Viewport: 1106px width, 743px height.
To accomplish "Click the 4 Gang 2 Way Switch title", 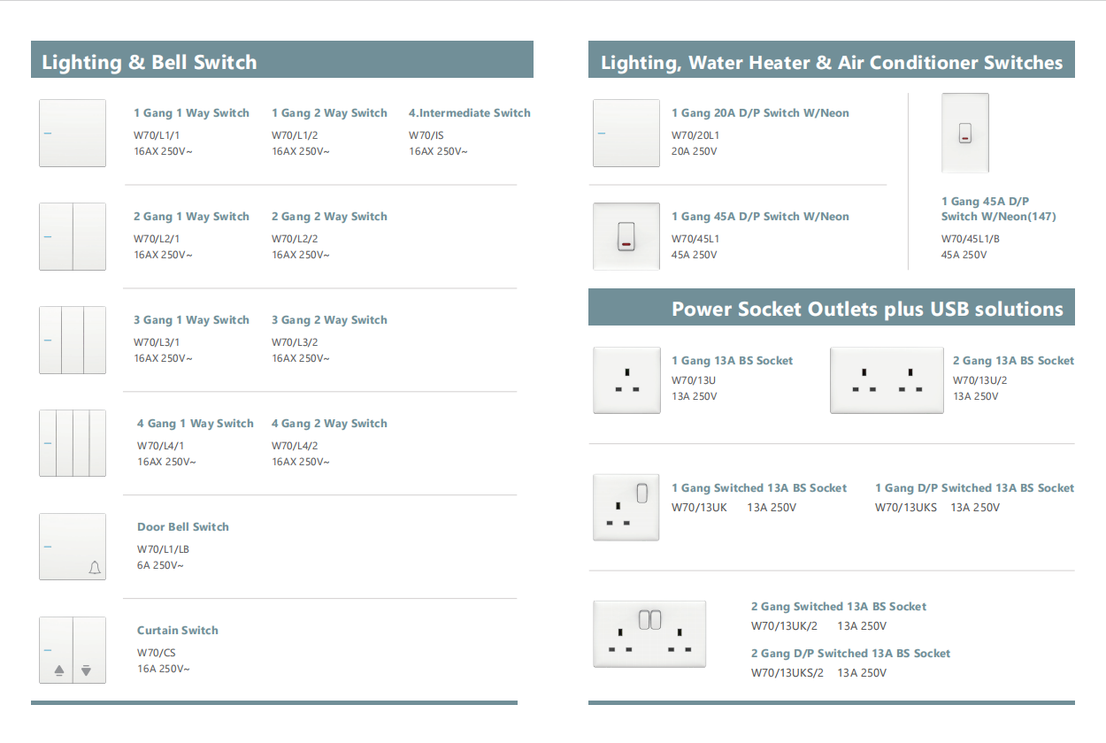I will 329,424.
